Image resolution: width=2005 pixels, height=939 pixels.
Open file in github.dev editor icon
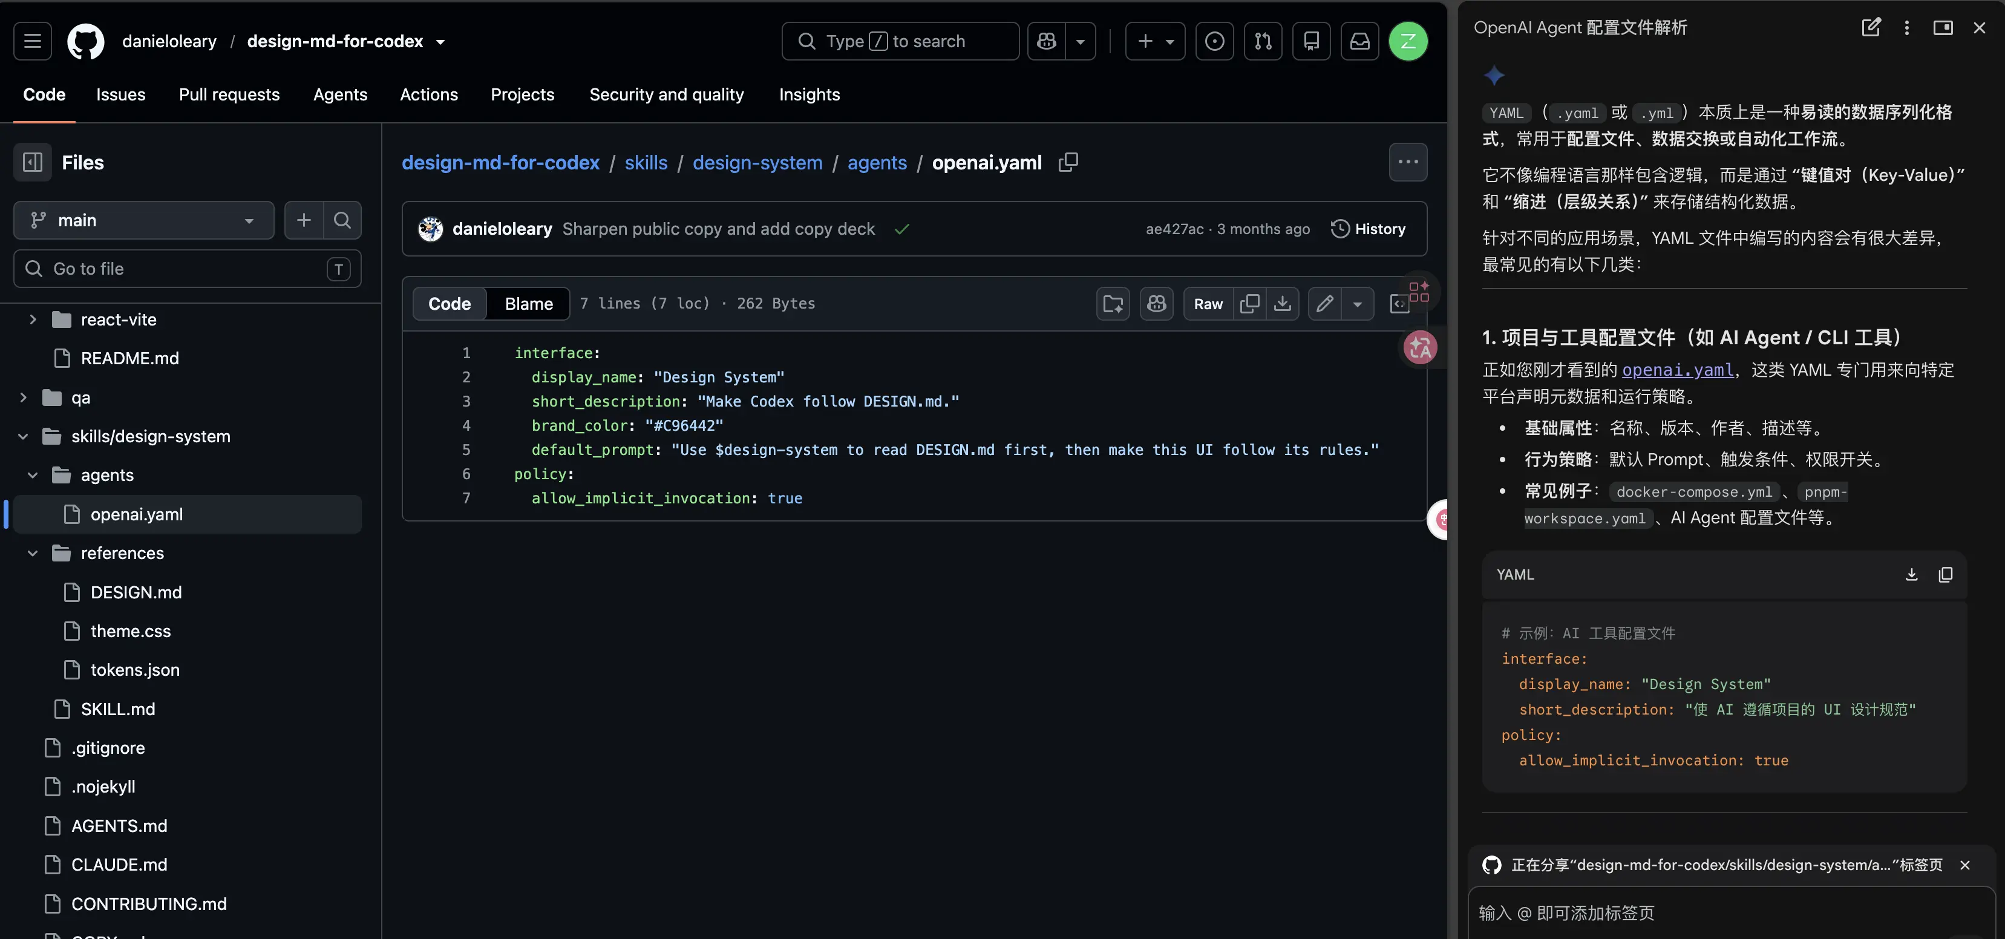click(1113, 304)
